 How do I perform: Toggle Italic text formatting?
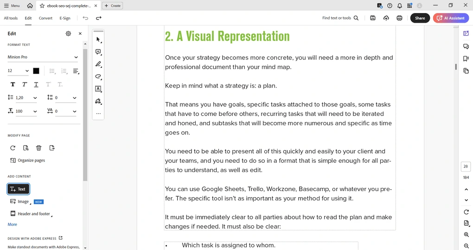point(25,84)
